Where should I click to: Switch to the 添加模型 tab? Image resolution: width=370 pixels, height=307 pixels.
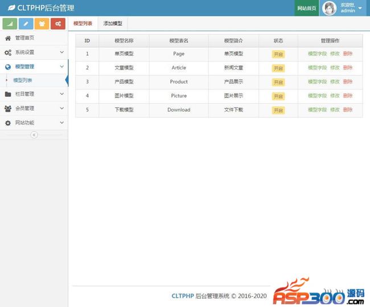(112, 23)
